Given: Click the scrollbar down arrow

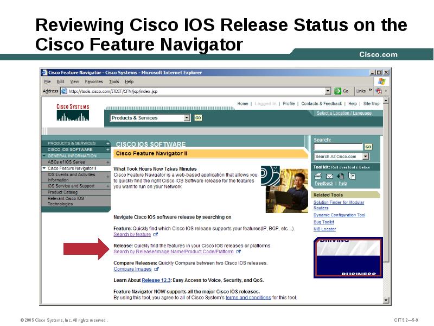Looking at the screenshot, I should pos(386,300).
